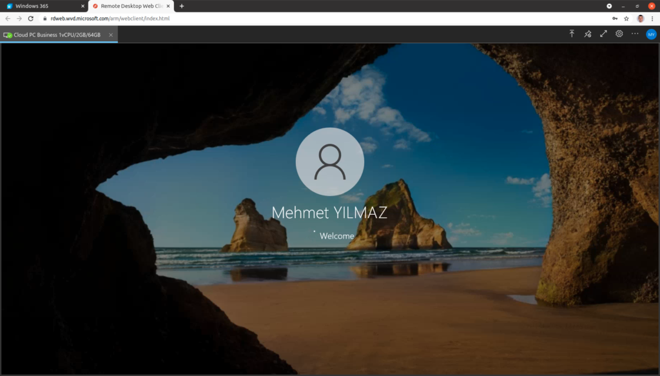
Task: Click the upload file arrow icon
Action: (x=572, y=34)
